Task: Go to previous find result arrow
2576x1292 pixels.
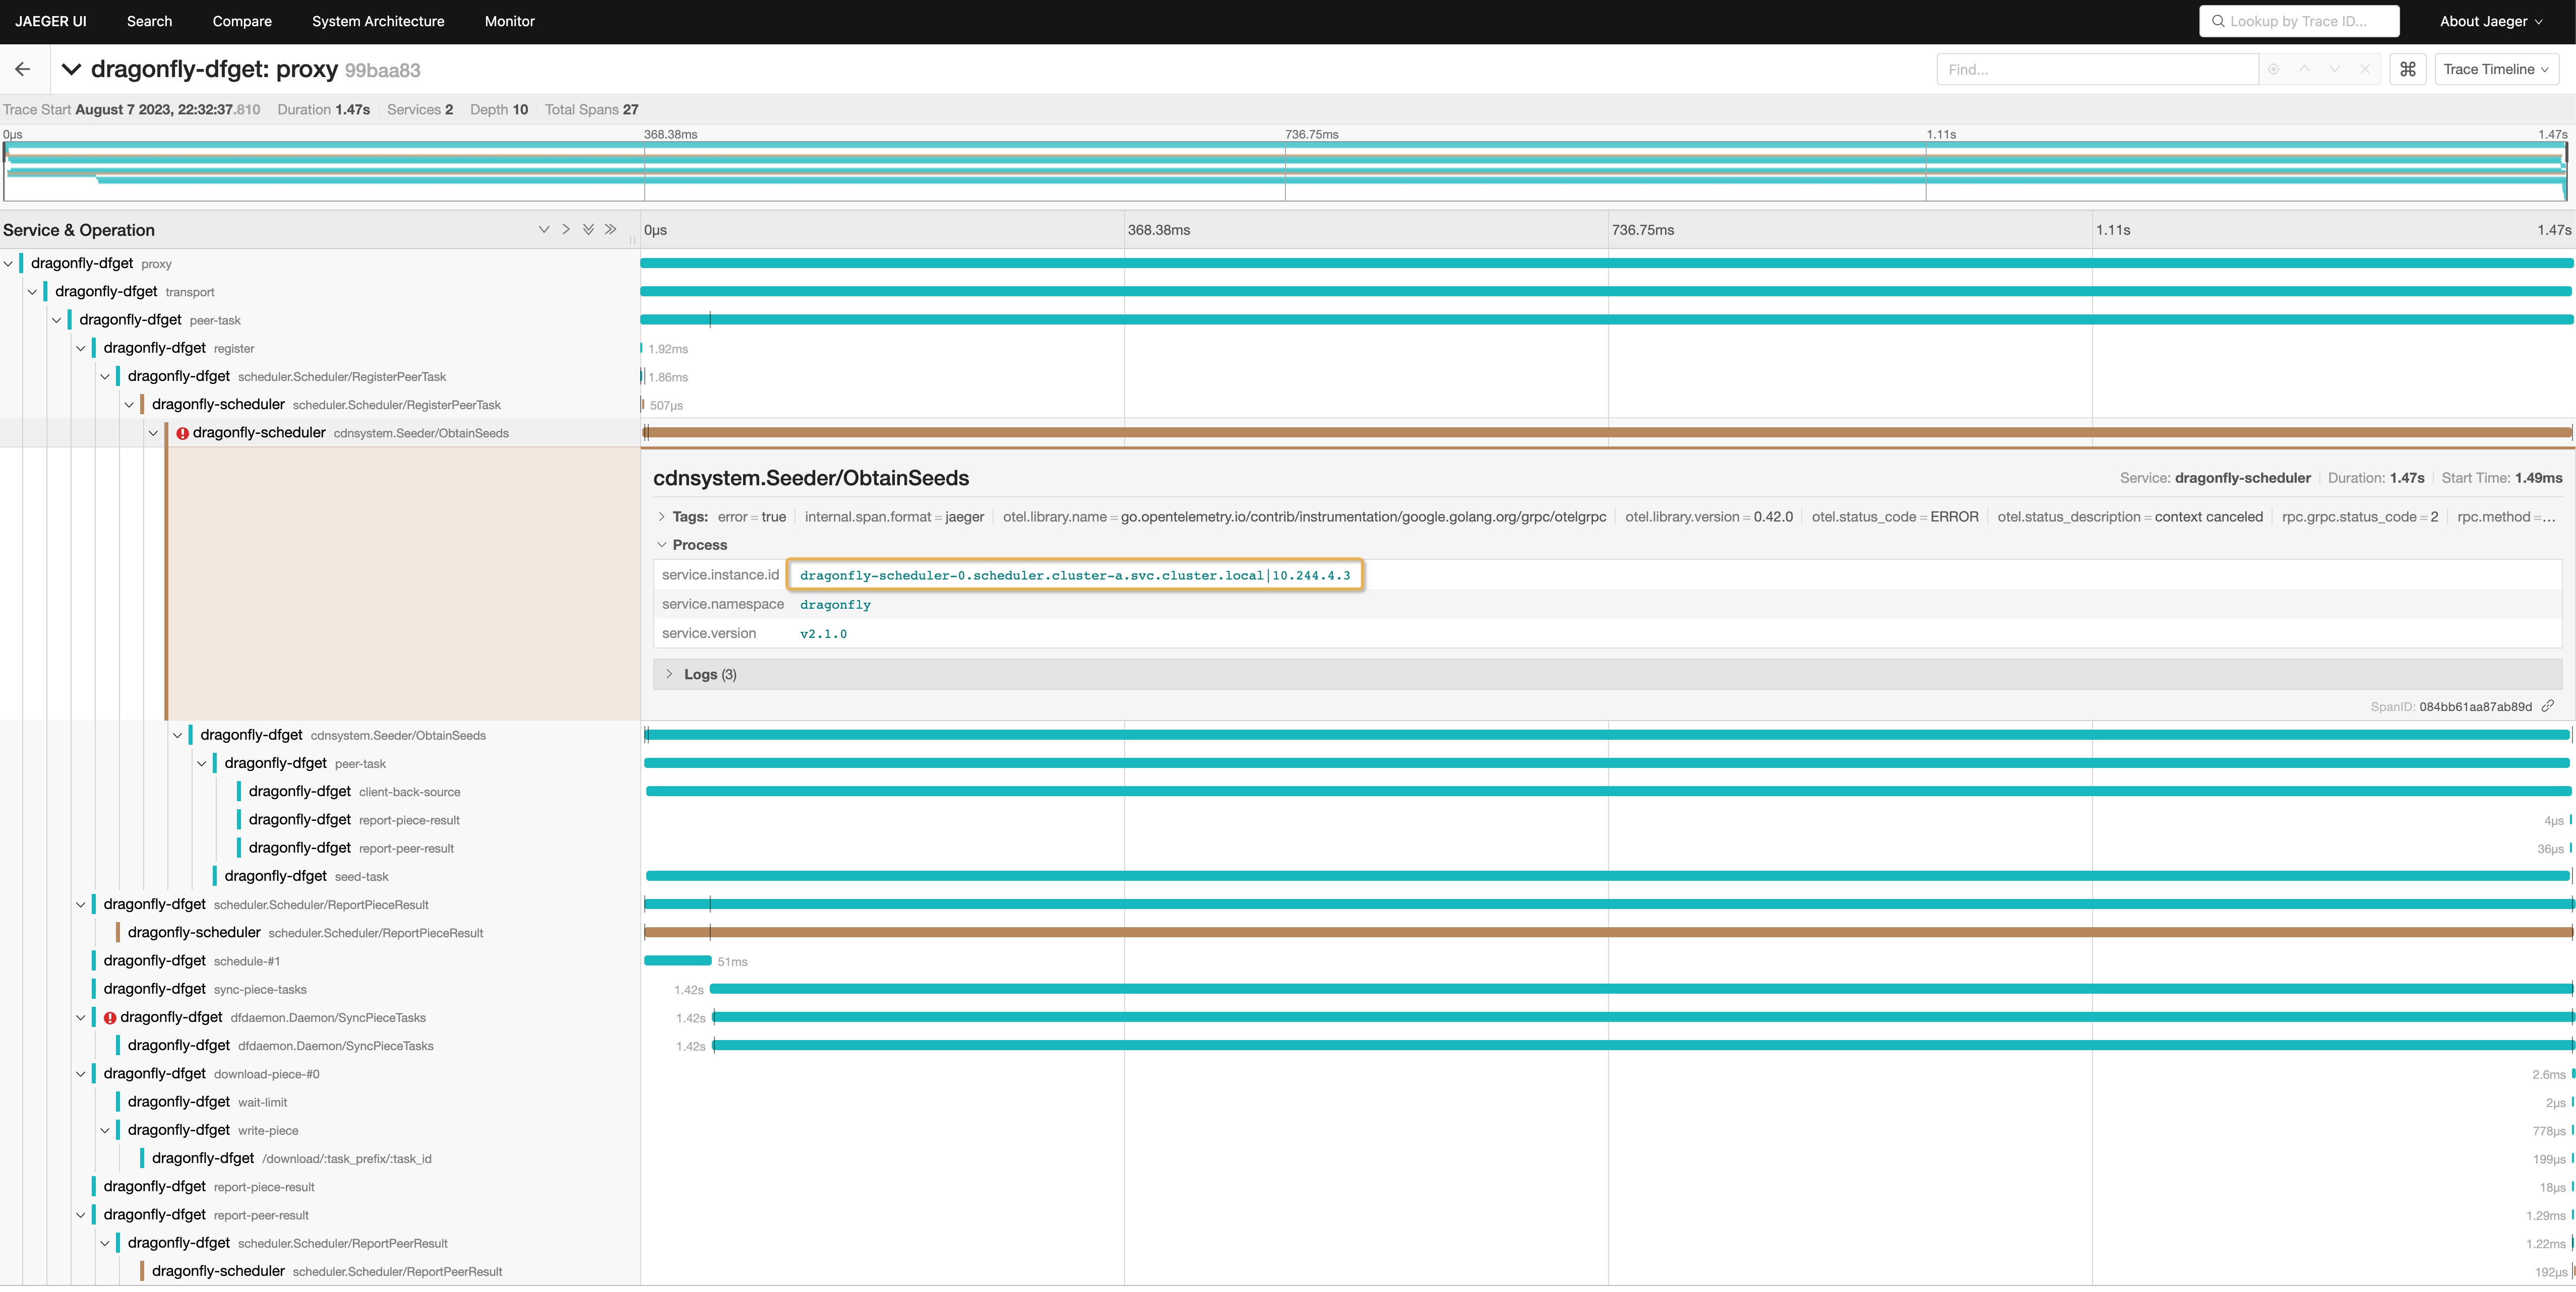Action: (x=2304, y=69)
